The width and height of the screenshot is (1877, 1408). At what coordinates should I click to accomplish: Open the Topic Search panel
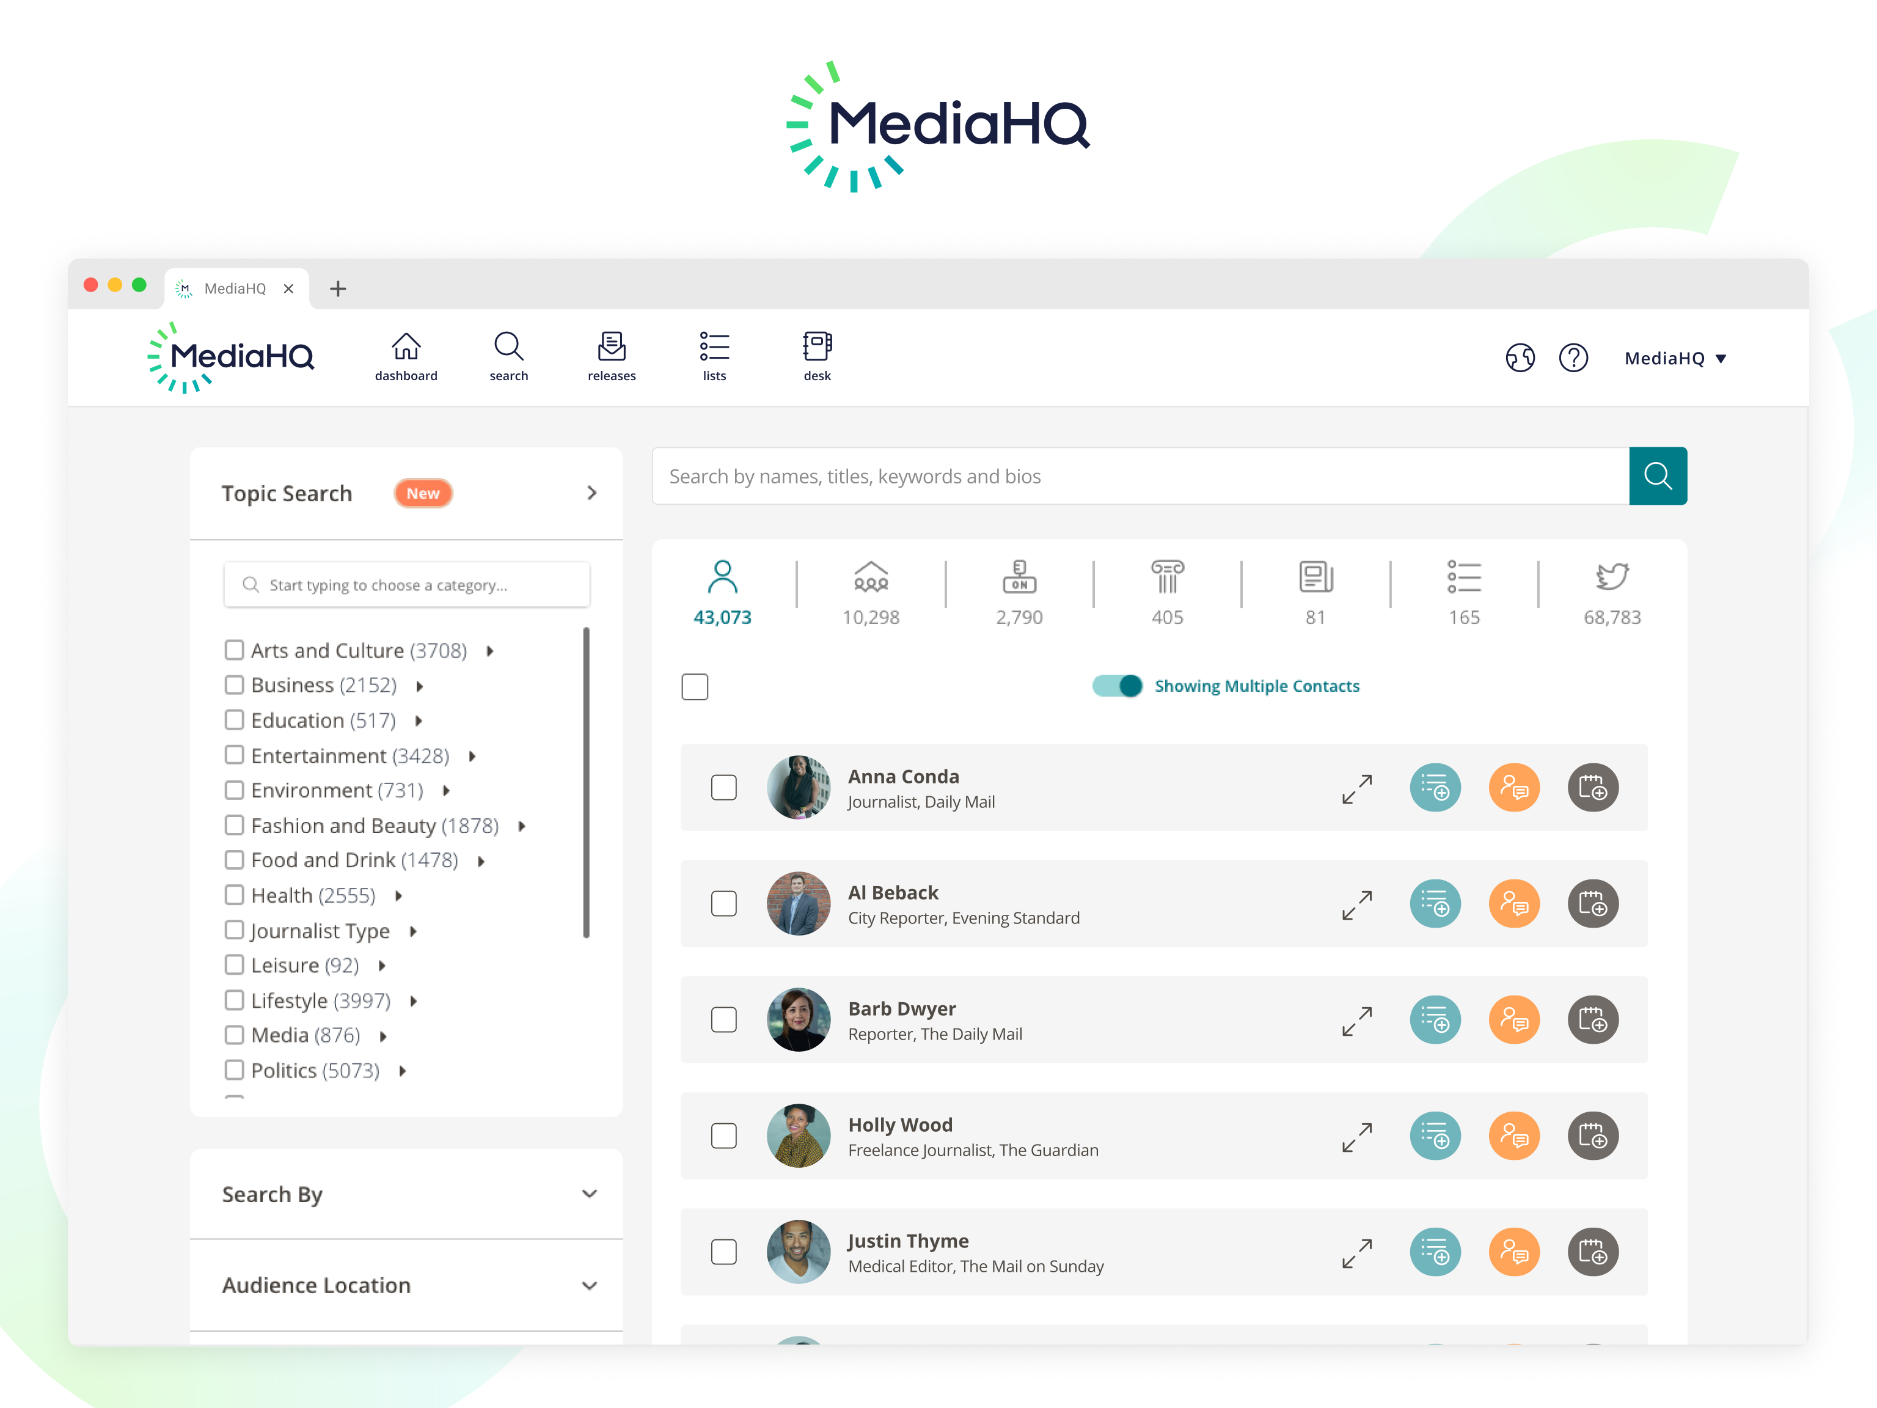coord(591,493)
